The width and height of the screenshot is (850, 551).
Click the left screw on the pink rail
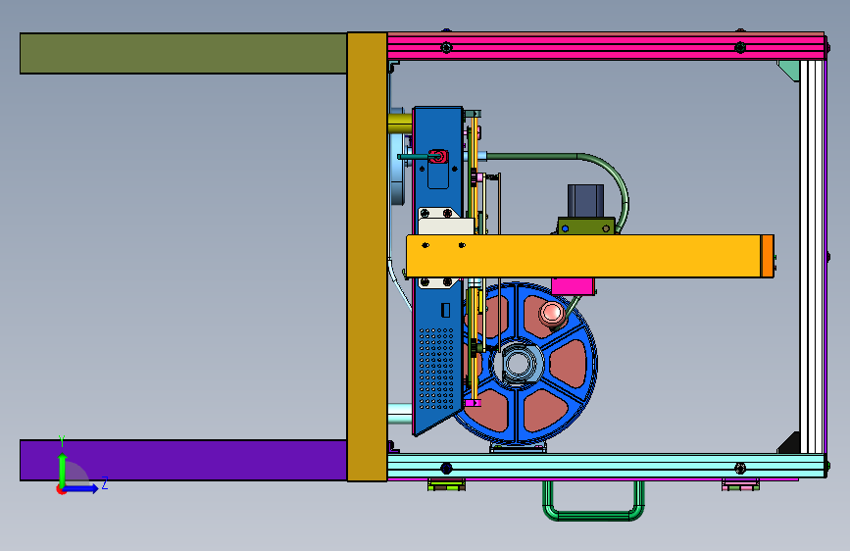pyautogui.click(x=446, y=48)
